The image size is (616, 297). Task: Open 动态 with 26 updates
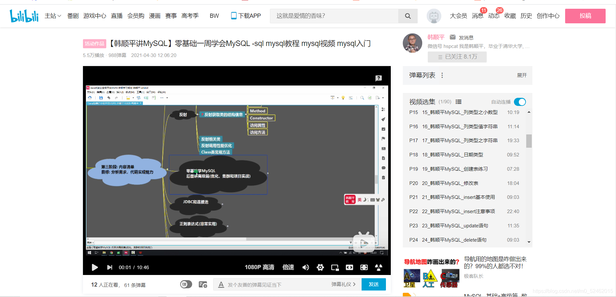494,16
